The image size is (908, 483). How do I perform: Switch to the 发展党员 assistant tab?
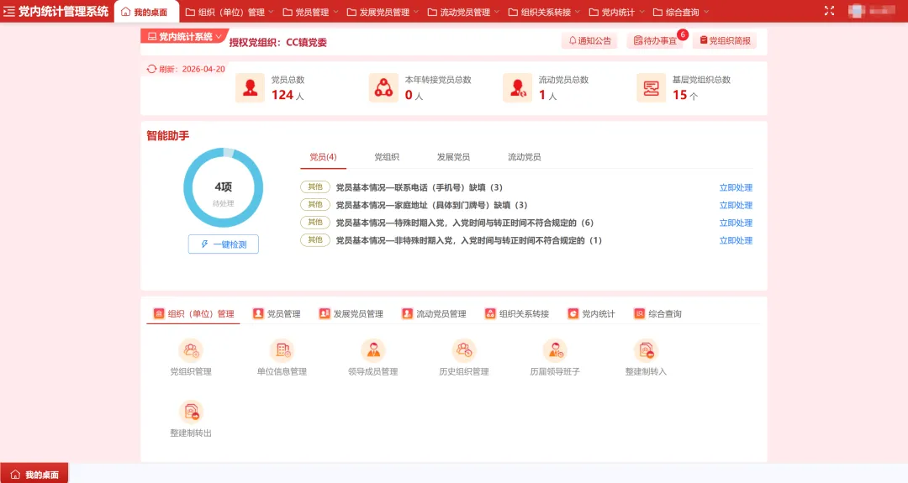(453, 157)
